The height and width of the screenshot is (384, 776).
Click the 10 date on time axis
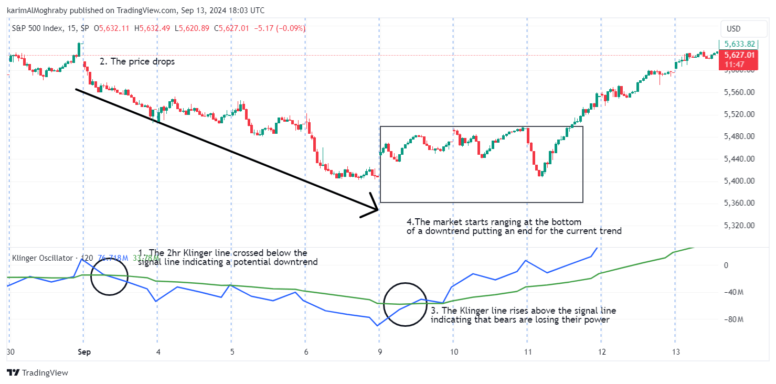453,352
